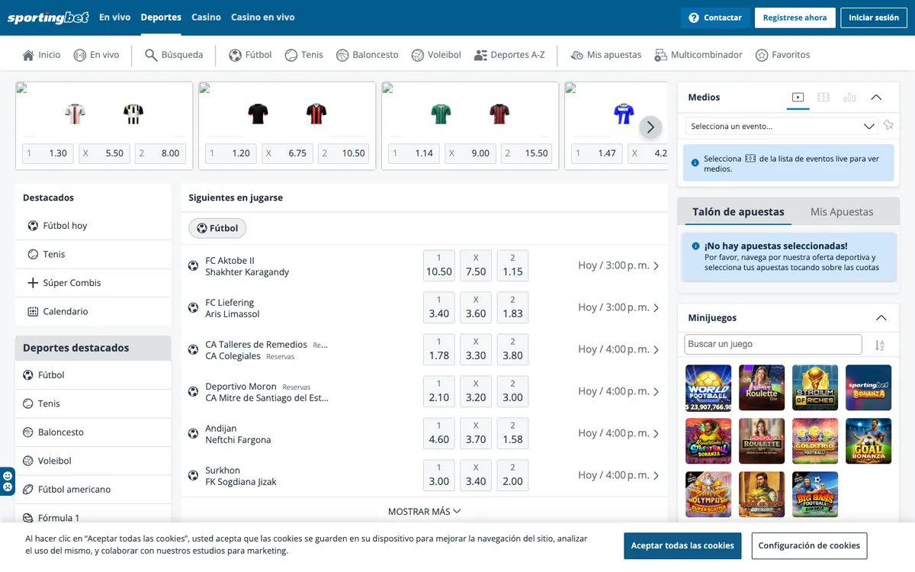Screen dimensions: 915x572
Task: Open Selecciona un evento dropdown
Action: pyautogui.click(x=782, y=126)
